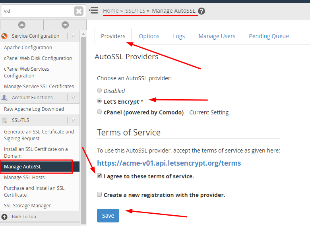
Task: Open the Logs tab
Action: 179,36
